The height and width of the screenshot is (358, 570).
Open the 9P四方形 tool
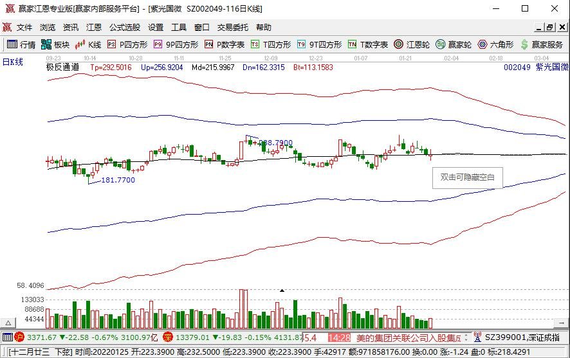click(176, 44)
